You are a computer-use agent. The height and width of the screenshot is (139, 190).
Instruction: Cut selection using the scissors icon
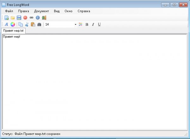pos(27,24)
